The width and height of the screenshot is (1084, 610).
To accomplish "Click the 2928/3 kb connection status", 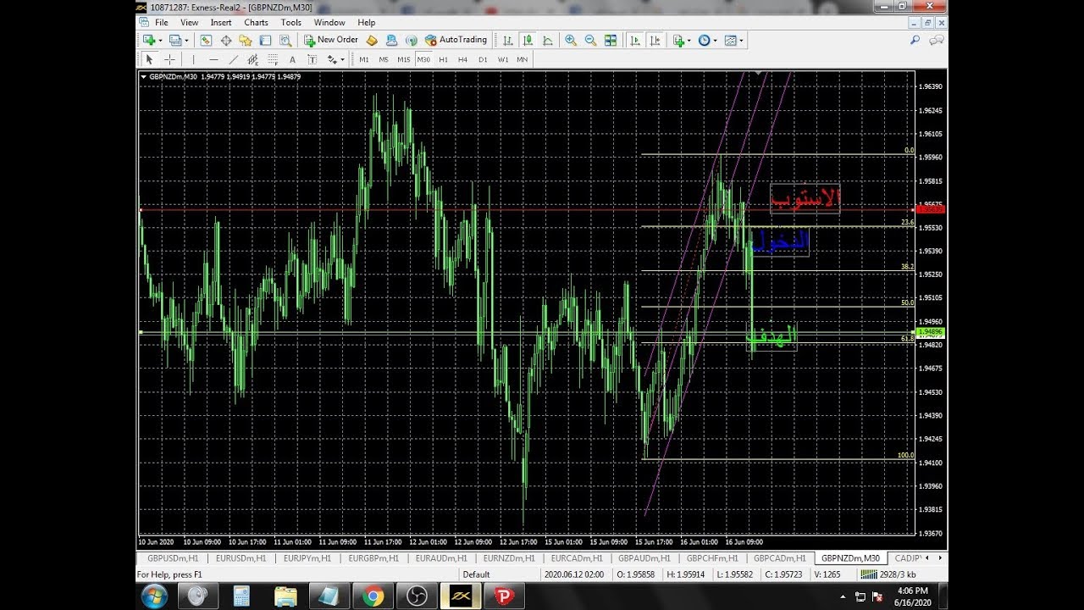I will click(887, 574).
